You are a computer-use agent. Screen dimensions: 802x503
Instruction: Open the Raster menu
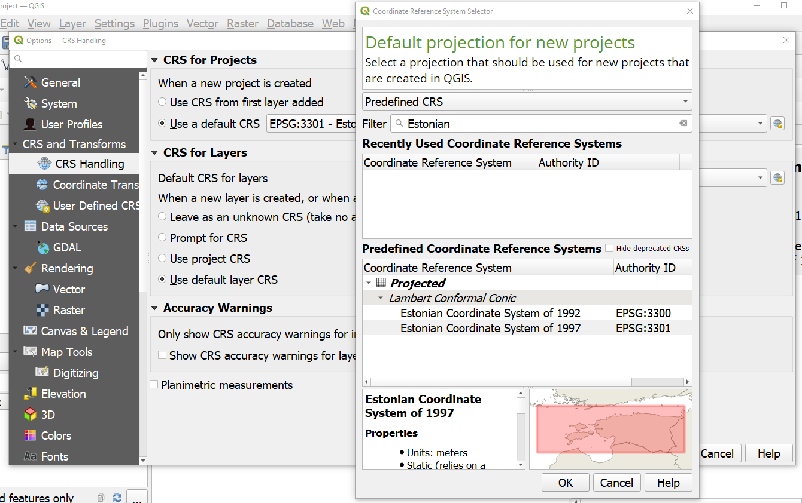point(242,23)
